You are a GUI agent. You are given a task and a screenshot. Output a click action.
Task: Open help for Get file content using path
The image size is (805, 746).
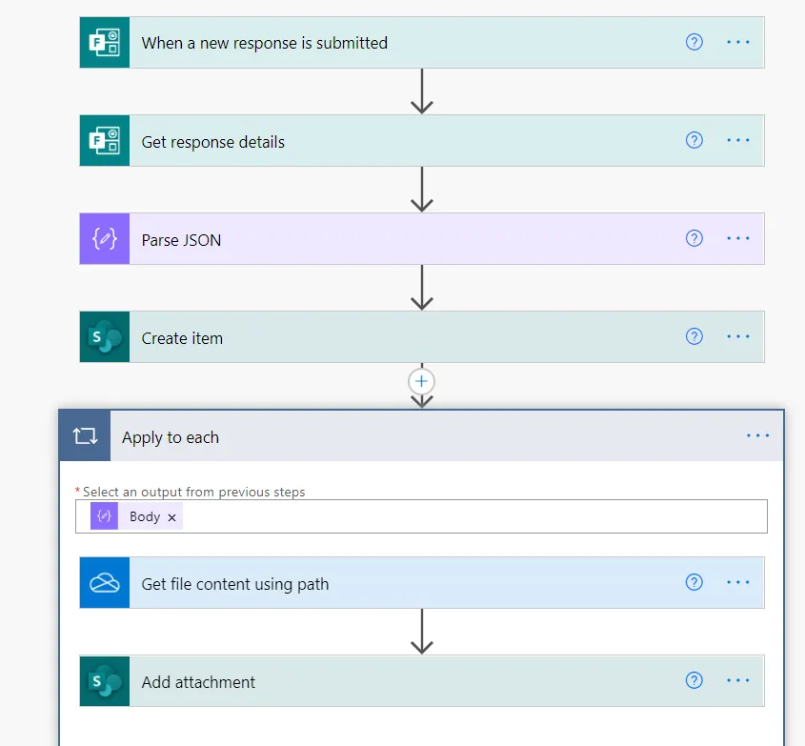[694, 582]
